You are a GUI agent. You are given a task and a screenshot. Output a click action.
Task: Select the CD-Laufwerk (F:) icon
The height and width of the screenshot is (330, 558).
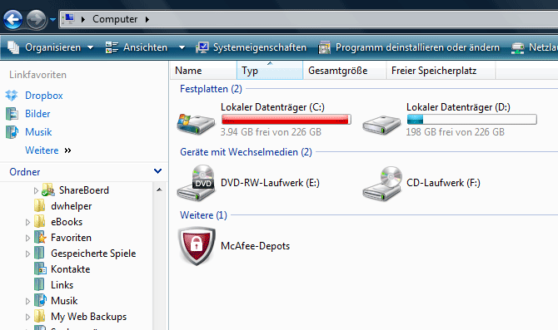pyautogui.click(x=382, y=184)
